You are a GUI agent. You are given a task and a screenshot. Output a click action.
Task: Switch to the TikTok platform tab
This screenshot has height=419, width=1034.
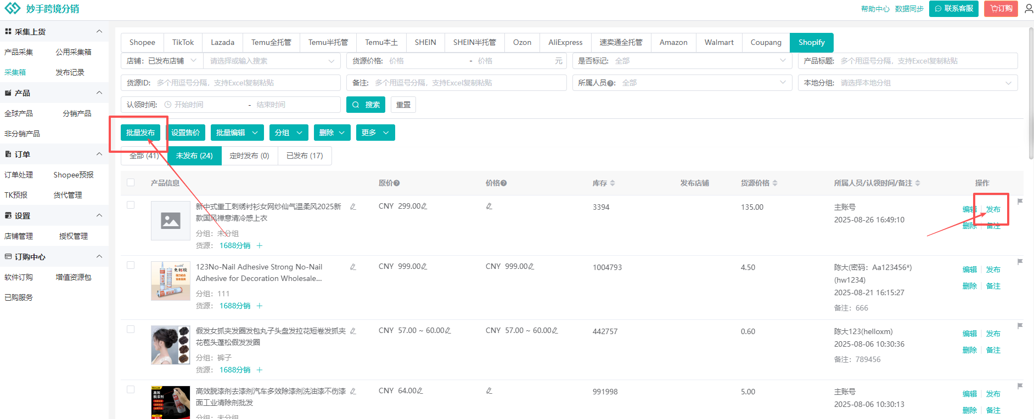[183, 42]
